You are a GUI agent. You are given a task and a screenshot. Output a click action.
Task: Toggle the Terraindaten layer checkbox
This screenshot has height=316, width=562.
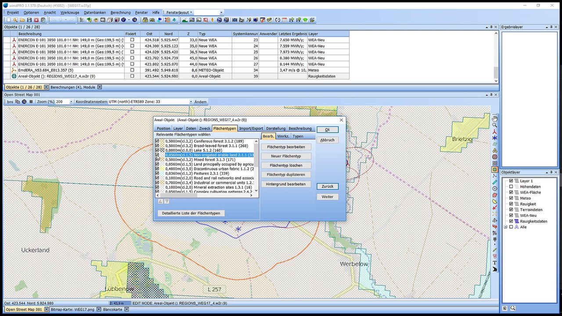(511, 210)
